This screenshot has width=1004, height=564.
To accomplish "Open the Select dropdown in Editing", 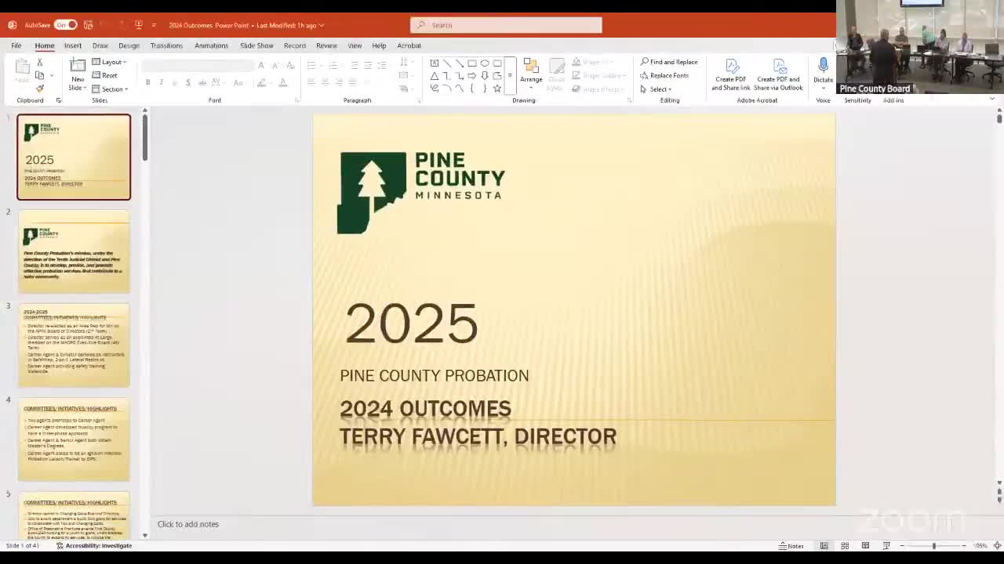I will point(657,89).
